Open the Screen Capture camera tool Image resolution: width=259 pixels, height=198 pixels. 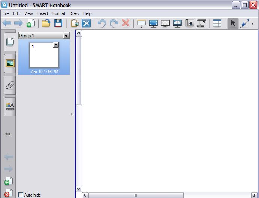tap(189, 23)
